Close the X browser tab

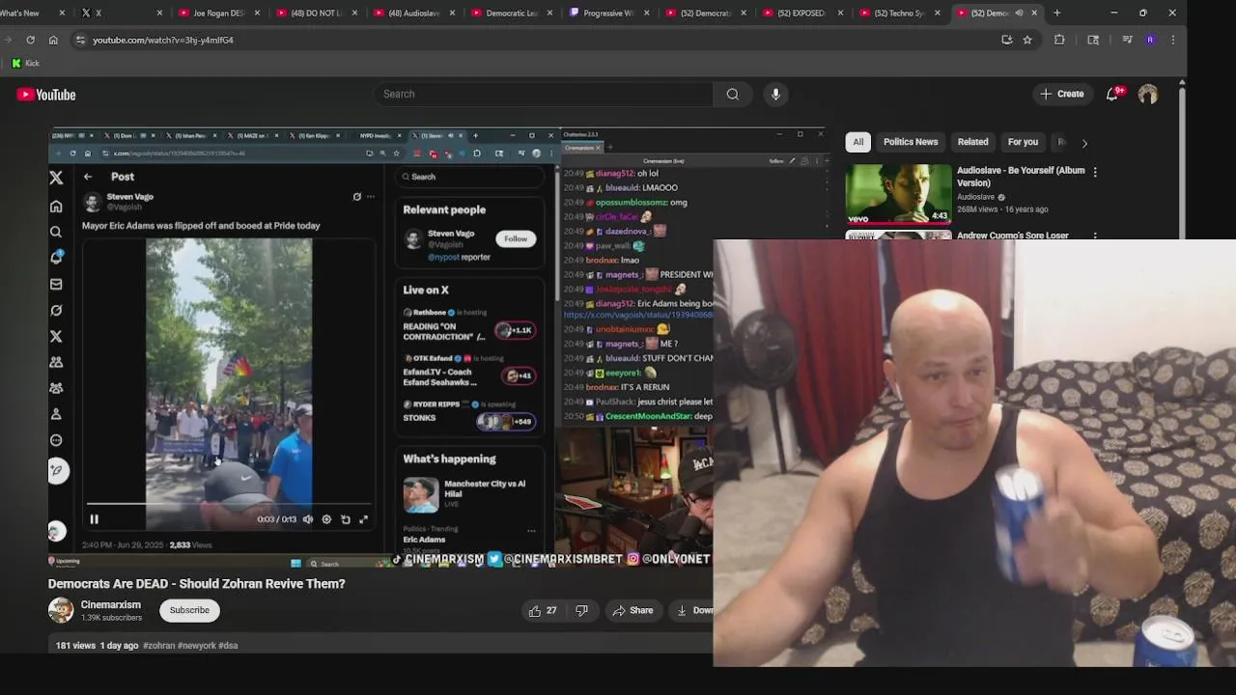159,13
